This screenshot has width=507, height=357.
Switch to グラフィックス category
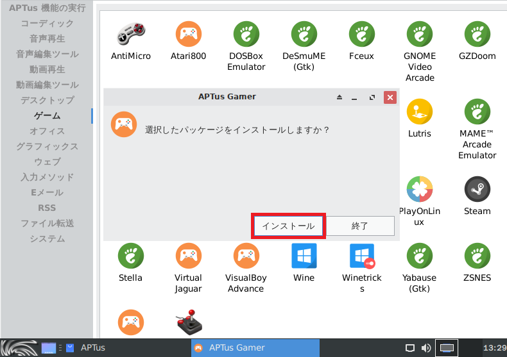[47, 146]
